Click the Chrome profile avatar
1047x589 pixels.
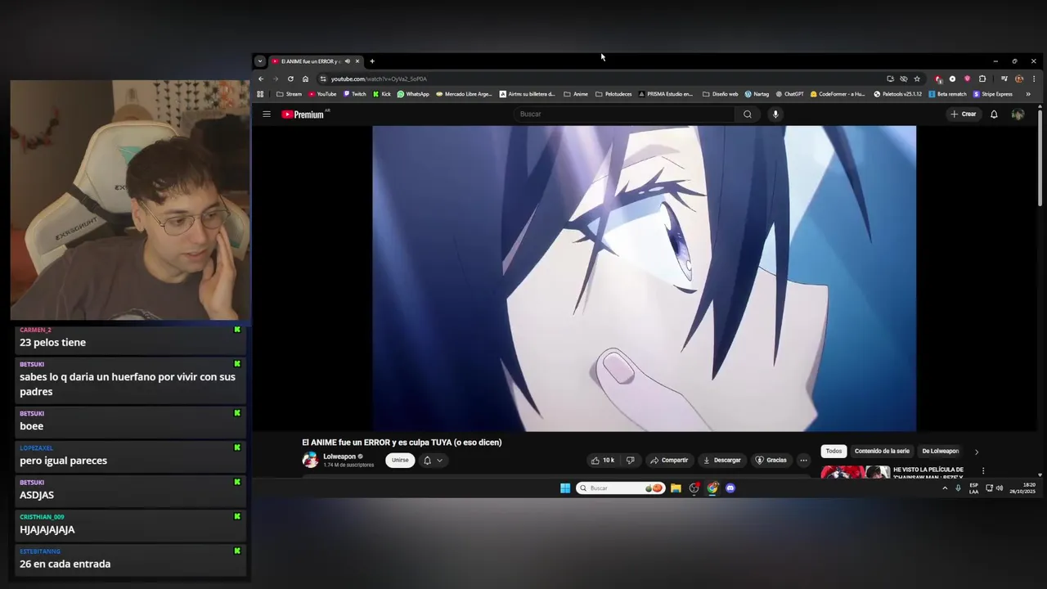1019,79
